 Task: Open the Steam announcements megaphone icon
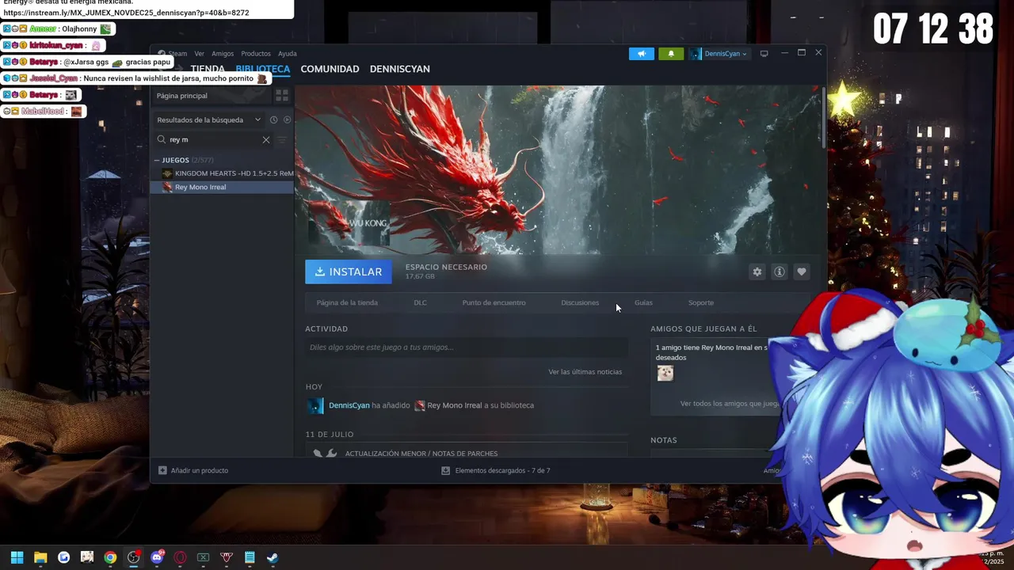(x=642, y=54)
